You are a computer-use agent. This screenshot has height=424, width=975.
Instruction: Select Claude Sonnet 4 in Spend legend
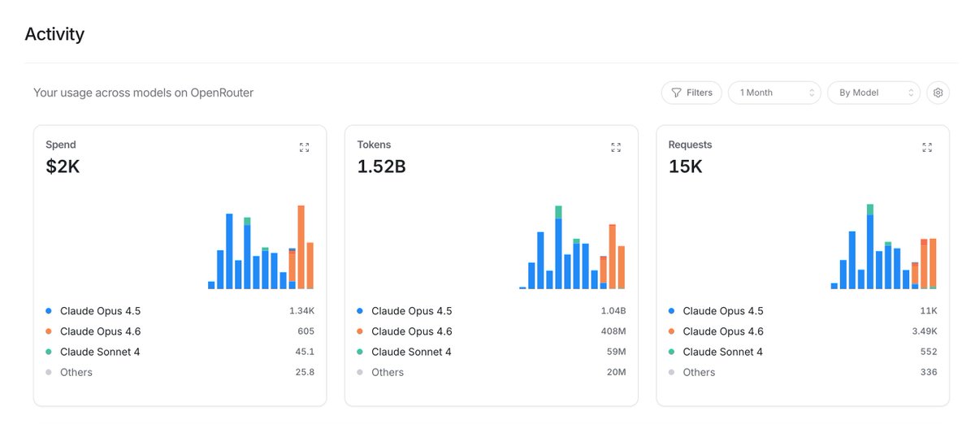(x=100, y=352)
